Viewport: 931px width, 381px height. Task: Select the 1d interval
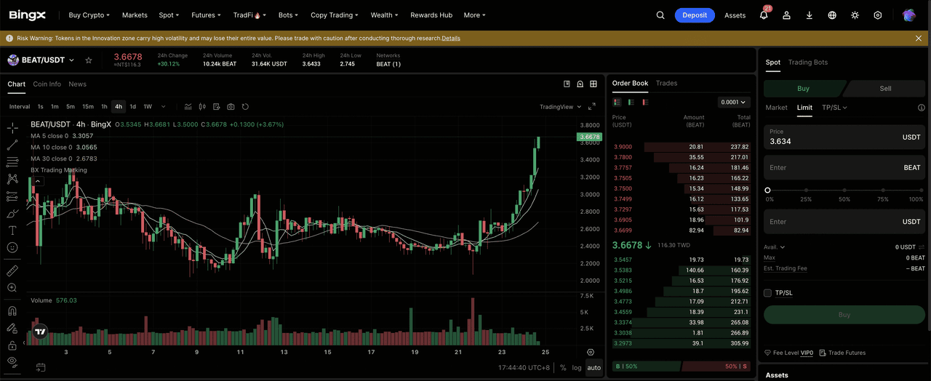[132, 107]
